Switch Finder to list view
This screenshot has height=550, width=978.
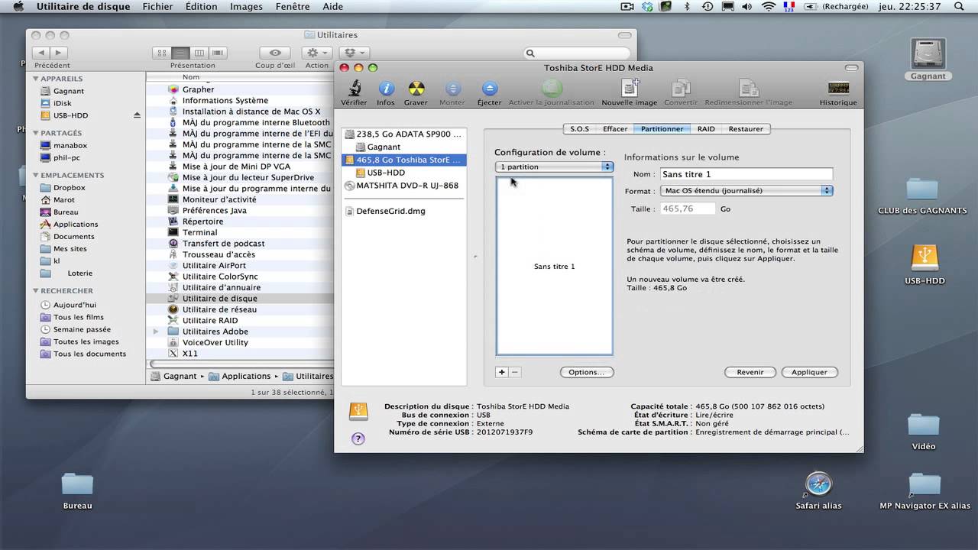[180, 53]
